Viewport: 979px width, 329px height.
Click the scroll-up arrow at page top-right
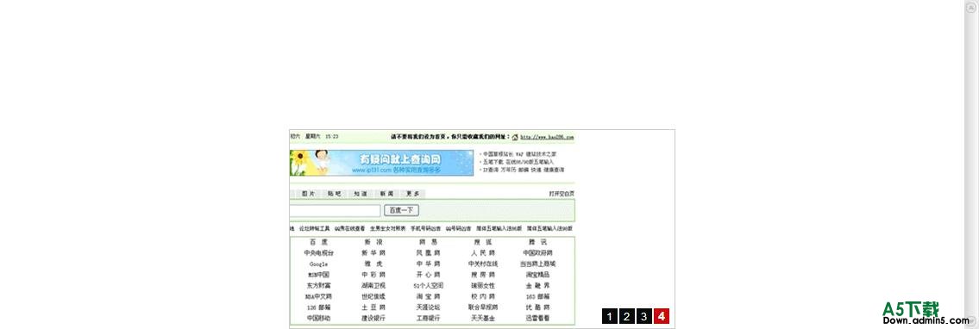pyautogui.click(x=971, y=7)
